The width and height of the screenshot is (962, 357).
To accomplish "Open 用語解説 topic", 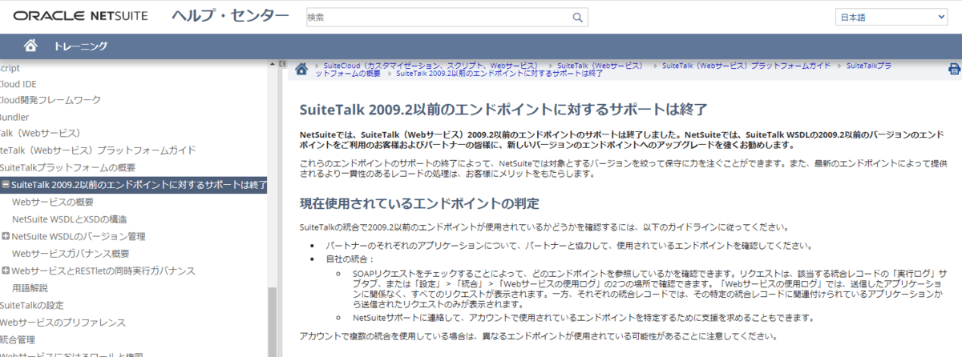I will coord(30,287).
